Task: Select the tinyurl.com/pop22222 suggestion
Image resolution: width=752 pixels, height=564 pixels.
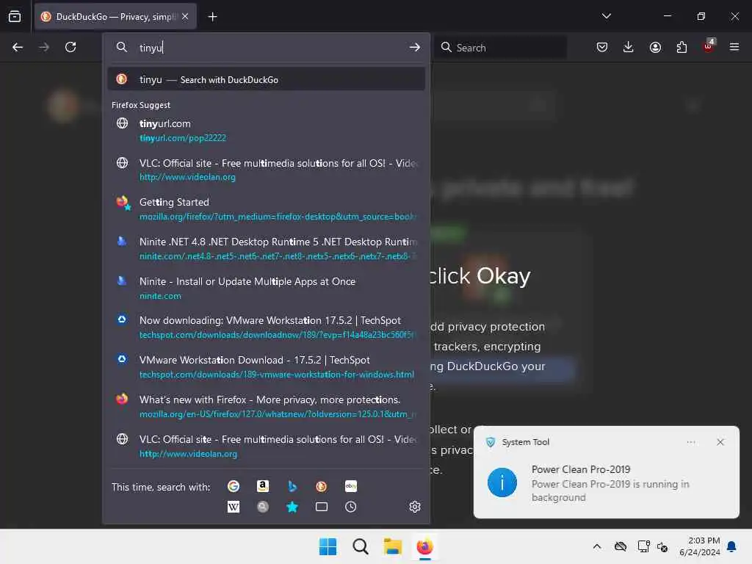Action: [x=267, y=131]
